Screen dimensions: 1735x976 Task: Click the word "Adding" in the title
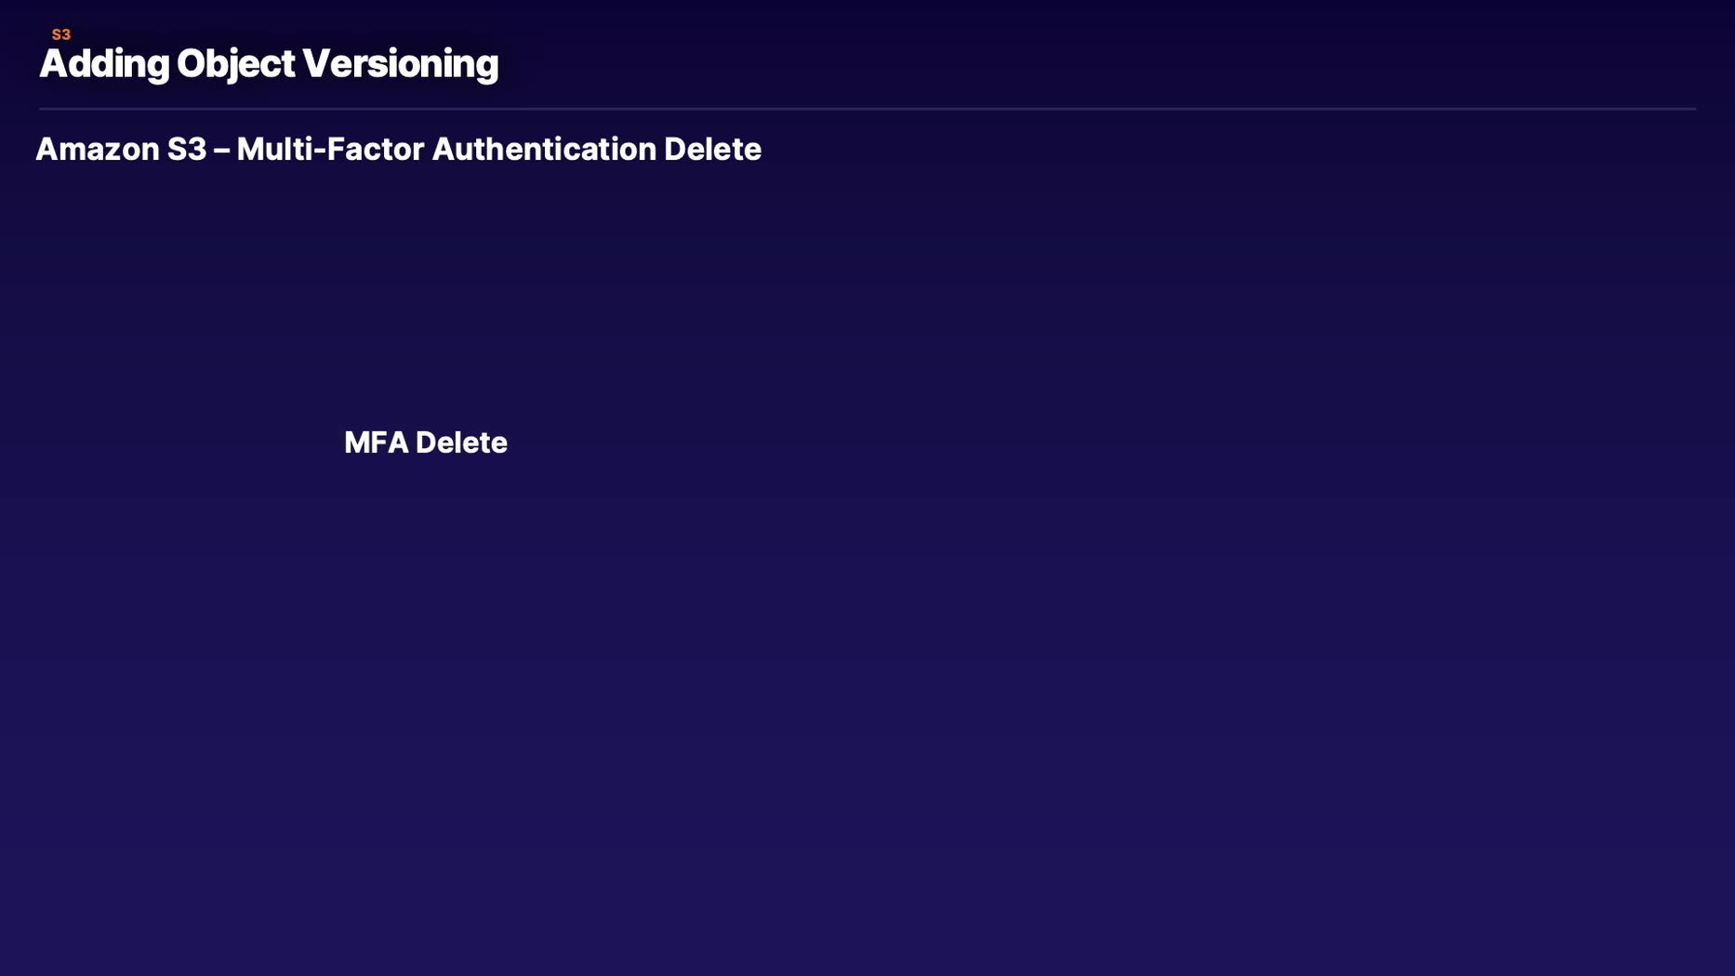point(104,64)
